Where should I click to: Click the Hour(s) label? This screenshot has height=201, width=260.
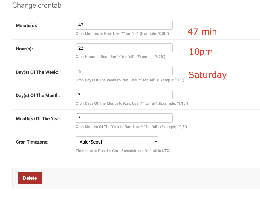point(24,49)
